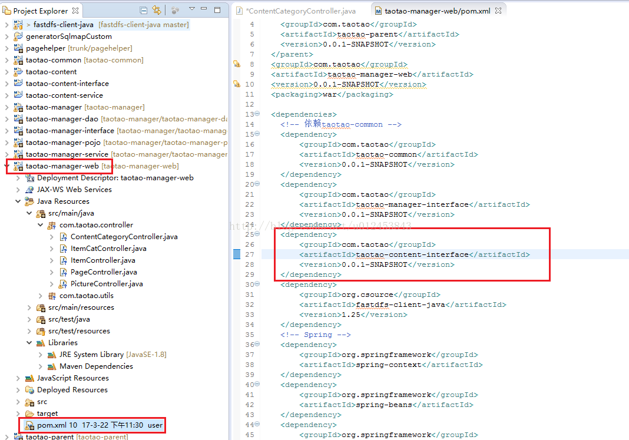Viewport: 629px width, 440px height.
Task: Click Java Resources icon
Action: [29, 201]
